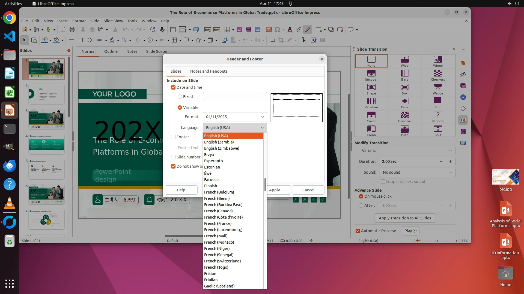Open the Slide Show menu
524x294 pixels.
[113, 21]
